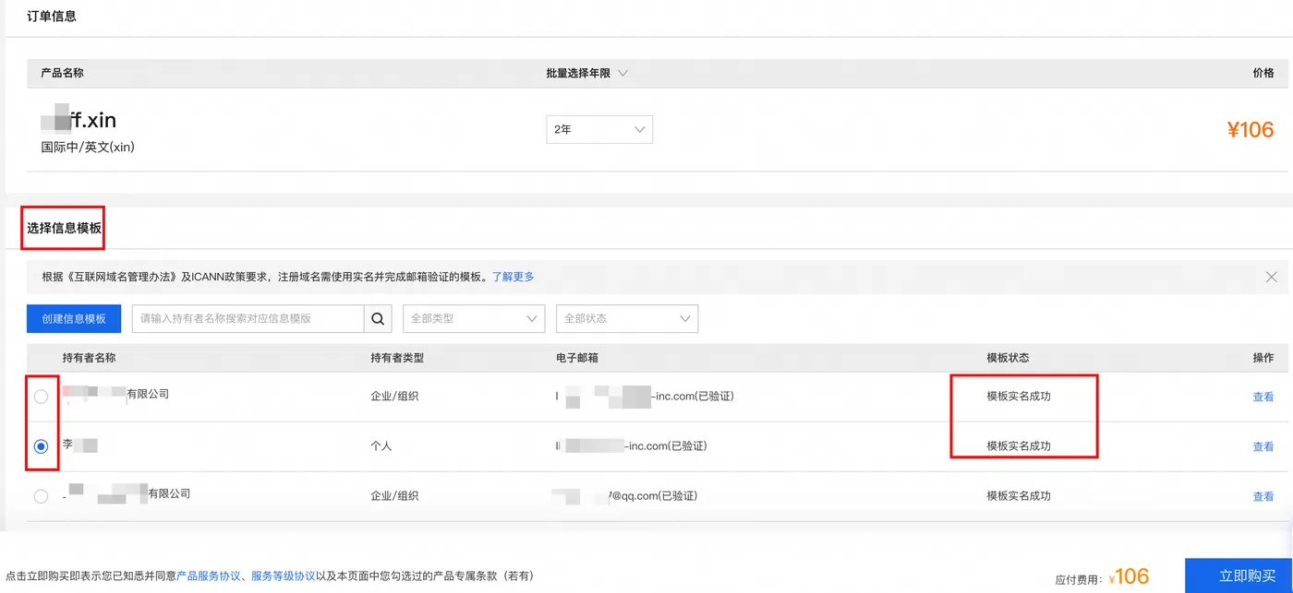This screenshot has width=1293, height=593.
Task: Click the 创建信息模板 button
Action: click(x=73, y=318)
